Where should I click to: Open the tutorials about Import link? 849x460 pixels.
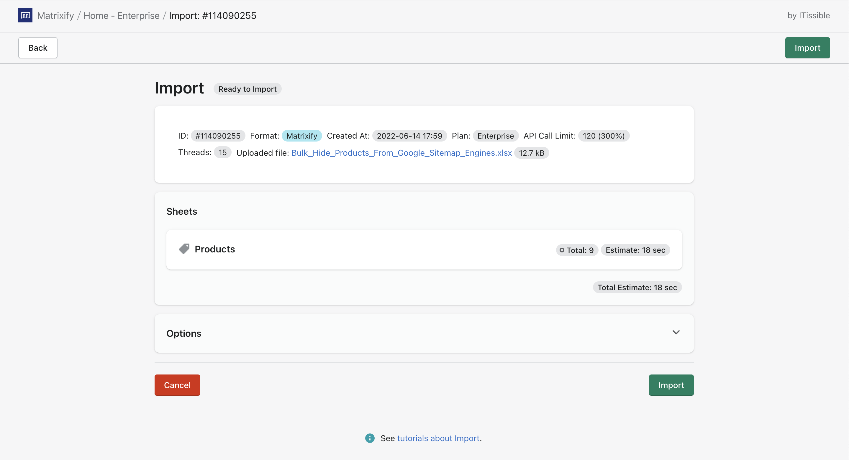(x=439, y=438)
